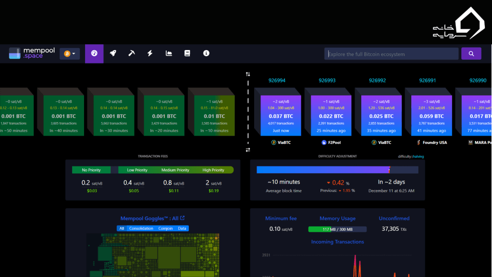Toggle the Data goggles filter
The image size is (492, 277).
coord(183,228)
